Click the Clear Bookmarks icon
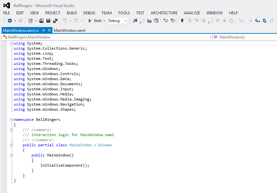The height and width of the screenshot is (193, 277). (x=203, y=21)
